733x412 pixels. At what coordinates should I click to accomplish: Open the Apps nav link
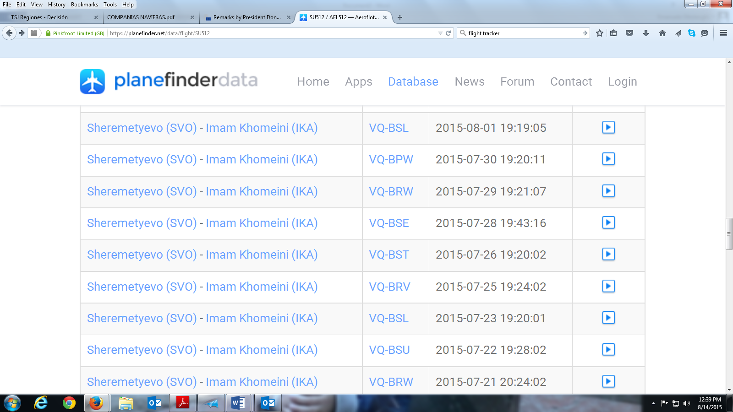(x=359, y=81)
